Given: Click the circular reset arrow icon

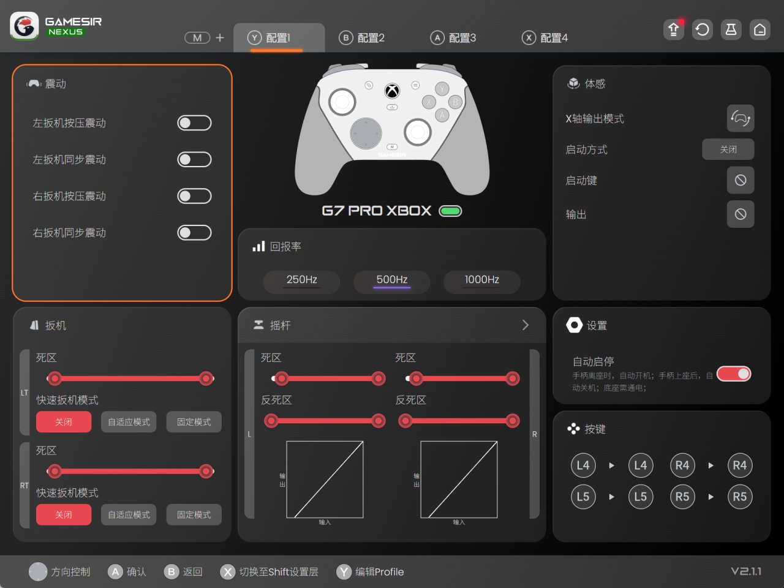Looking at the screenshot, I should point(703,29).
